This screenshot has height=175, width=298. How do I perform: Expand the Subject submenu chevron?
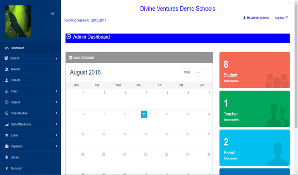[56, 102]
